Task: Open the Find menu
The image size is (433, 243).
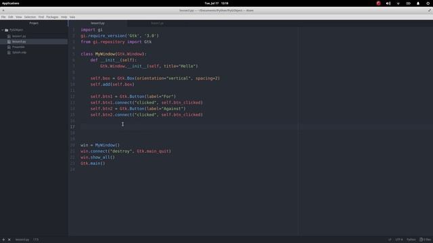Action: (41, 17)
